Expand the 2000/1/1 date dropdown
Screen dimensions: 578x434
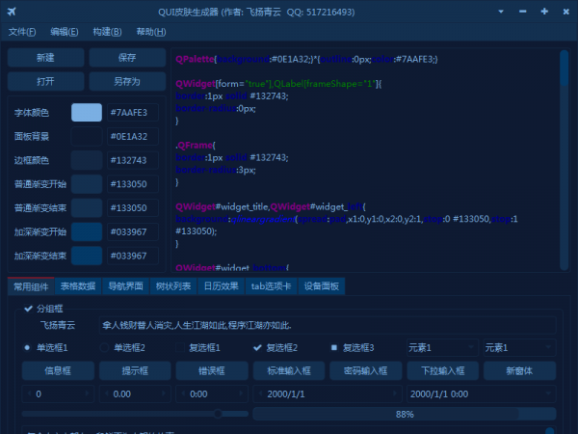click(395, 394)
